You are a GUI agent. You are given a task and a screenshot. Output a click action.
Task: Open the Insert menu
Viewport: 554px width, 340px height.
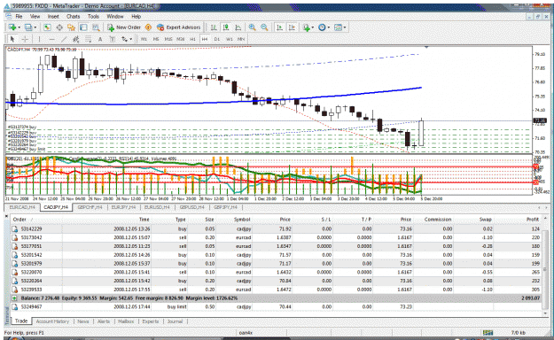point(53,16)
